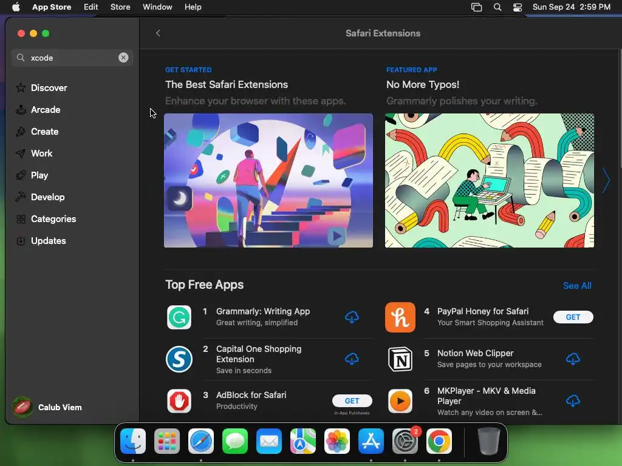Clear the xcode search text

[123, 58]
